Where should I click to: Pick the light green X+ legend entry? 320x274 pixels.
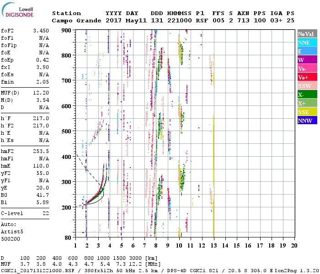point(307,103)
